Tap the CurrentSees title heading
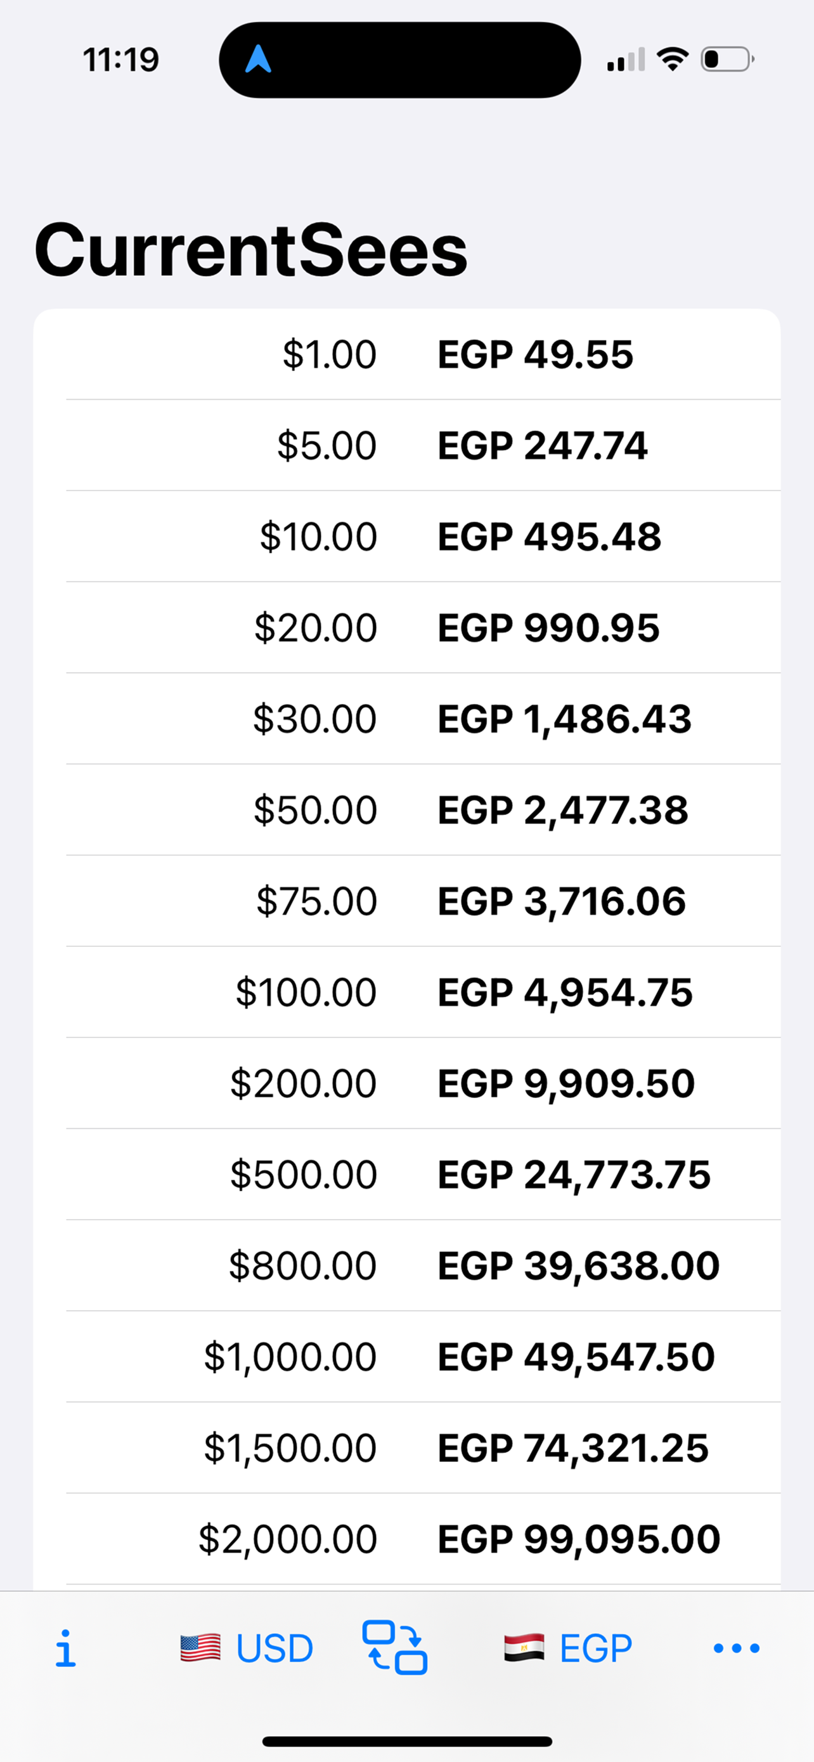 (x=251, y=251)
